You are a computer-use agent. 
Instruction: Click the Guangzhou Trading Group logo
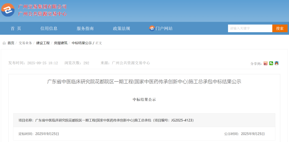pyautogui.click(x=8, y=10)
